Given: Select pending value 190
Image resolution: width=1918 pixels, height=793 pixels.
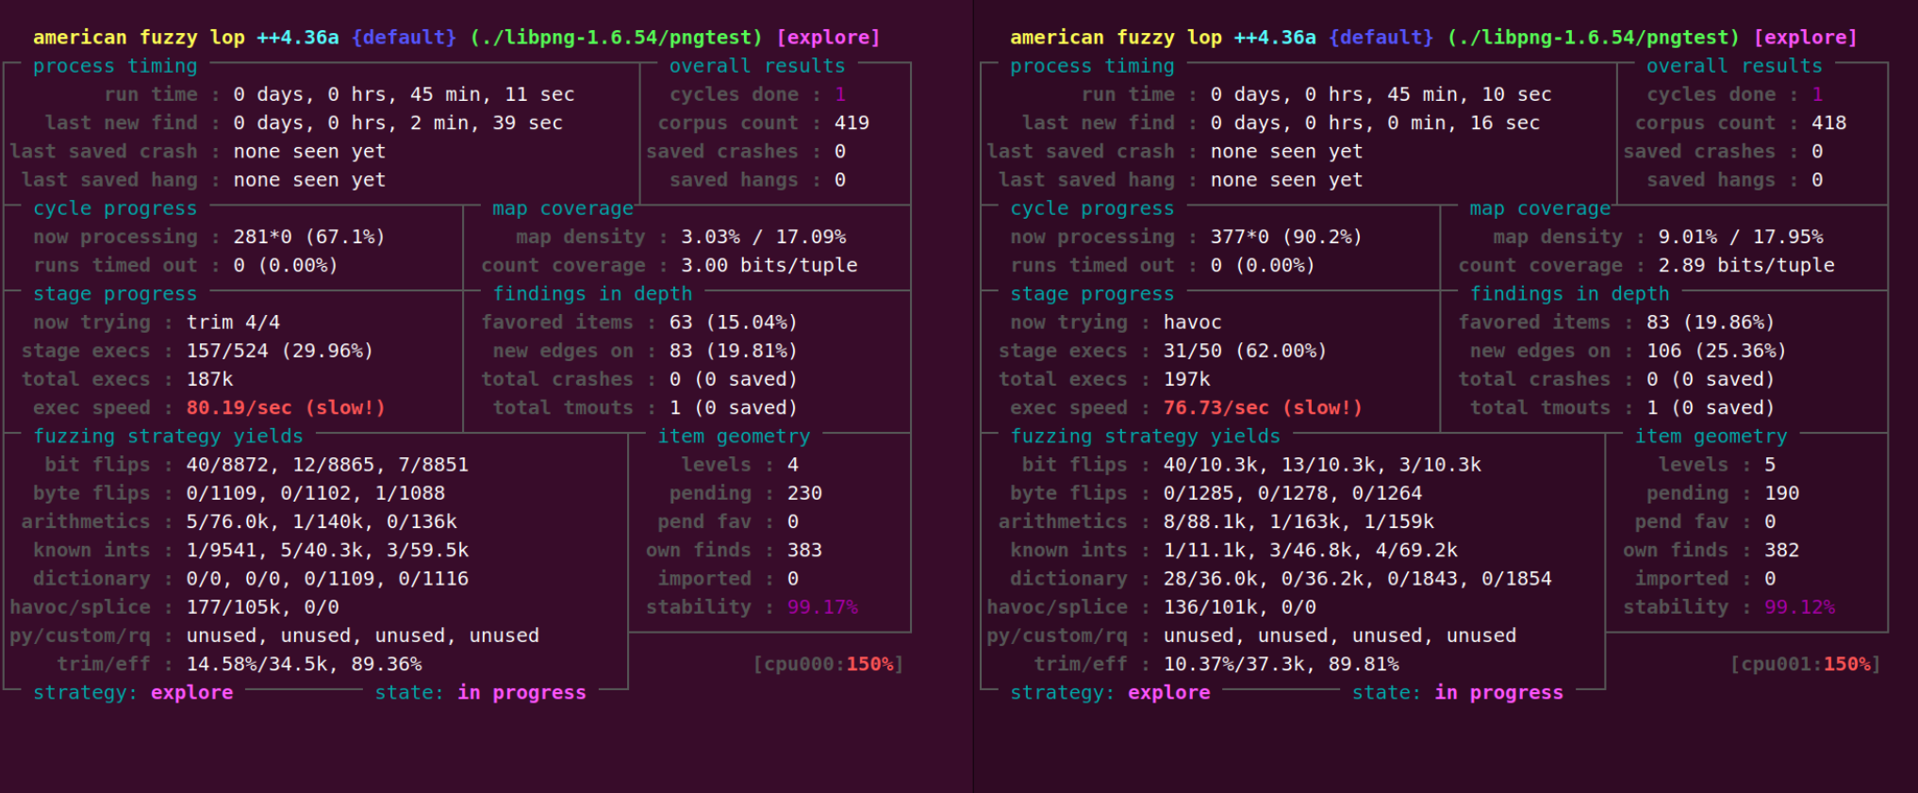Looking at the screenshot, I should pyautogui.click(x=1781, y=493).
